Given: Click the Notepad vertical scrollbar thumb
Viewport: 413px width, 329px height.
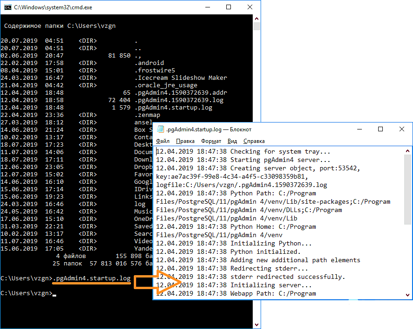Looking at the screenshot, I should (408, 190).
